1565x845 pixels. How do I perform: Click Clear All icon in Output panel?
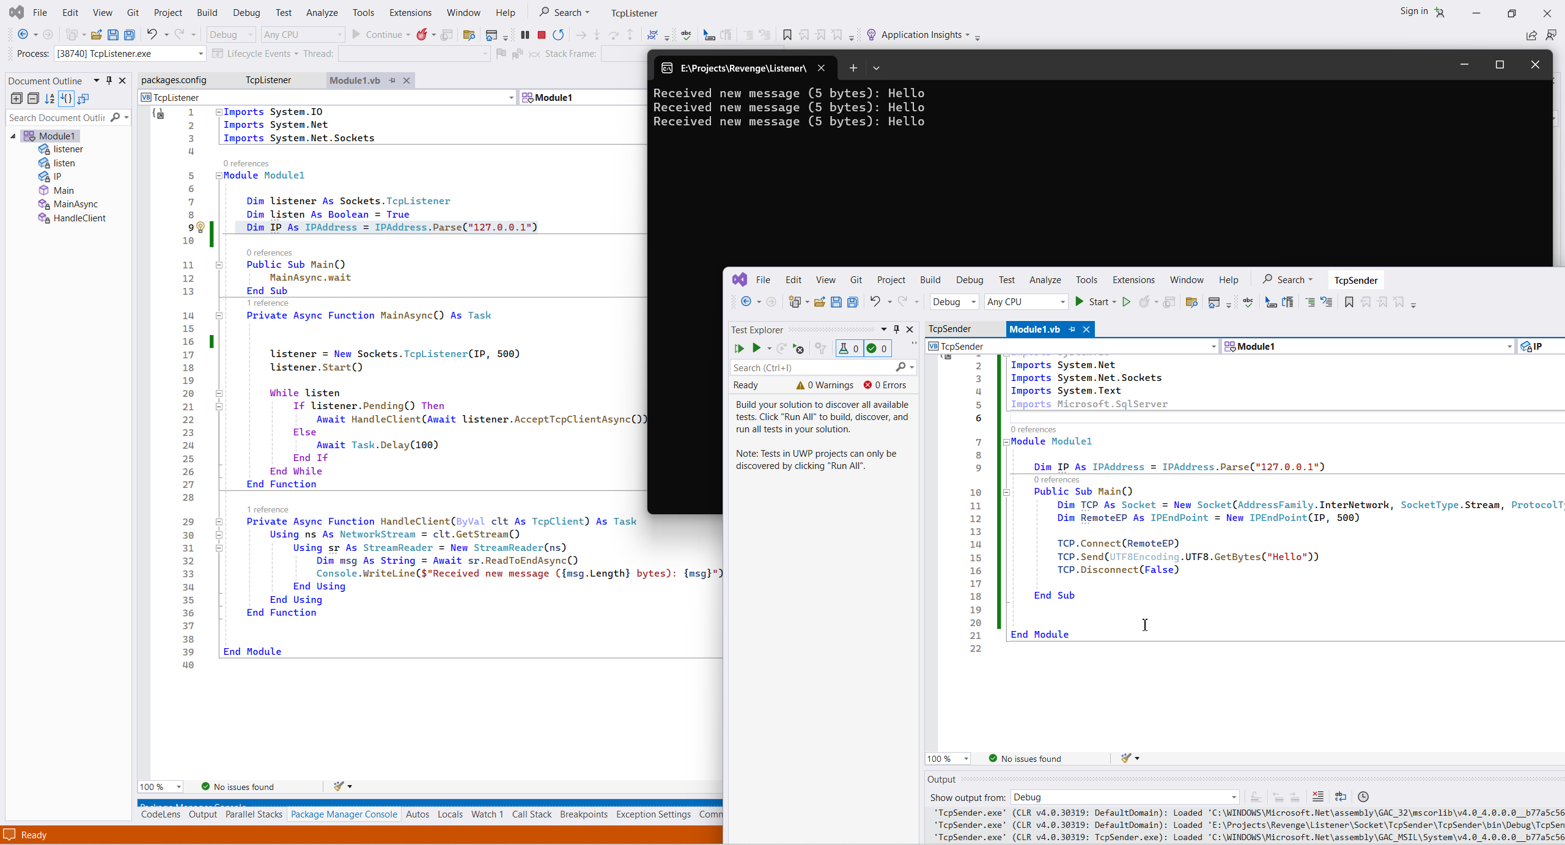pos(1318,797)
